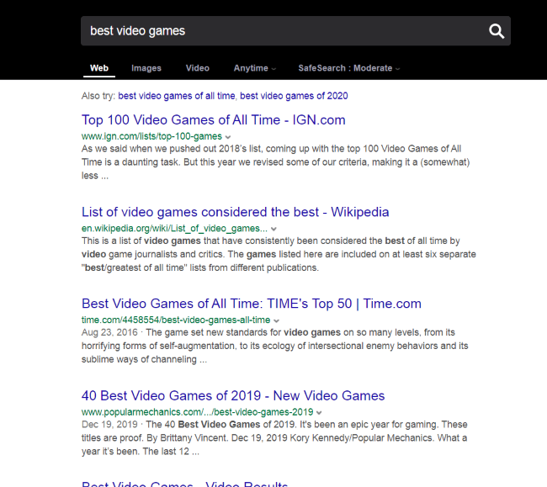Expand arrow next to time.com URL
Image resolution: width=547 pixels, height=487 pixels.
click(x=277, y=320)
